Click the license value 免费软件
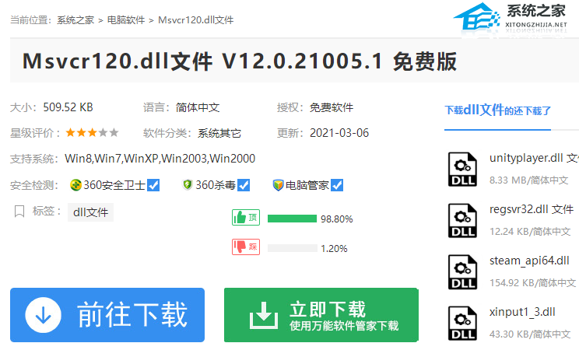The image size is (579, 364). 332,107
